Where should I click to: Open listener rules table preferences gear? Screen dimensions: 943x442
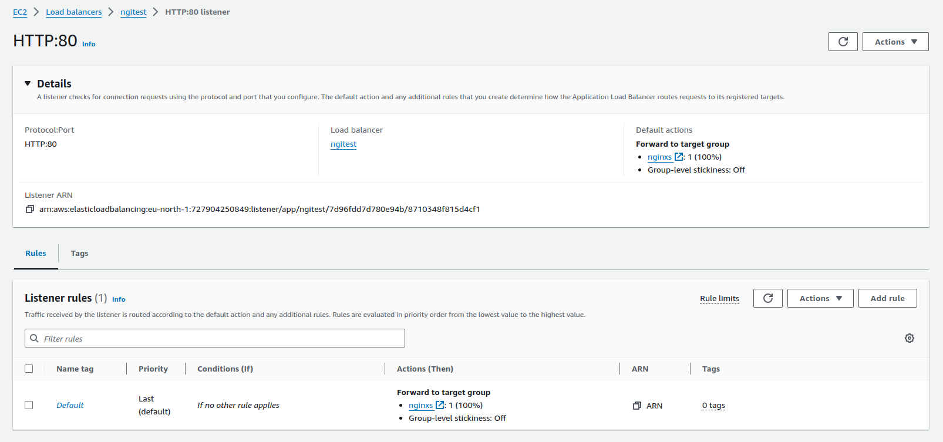(909, 338)
